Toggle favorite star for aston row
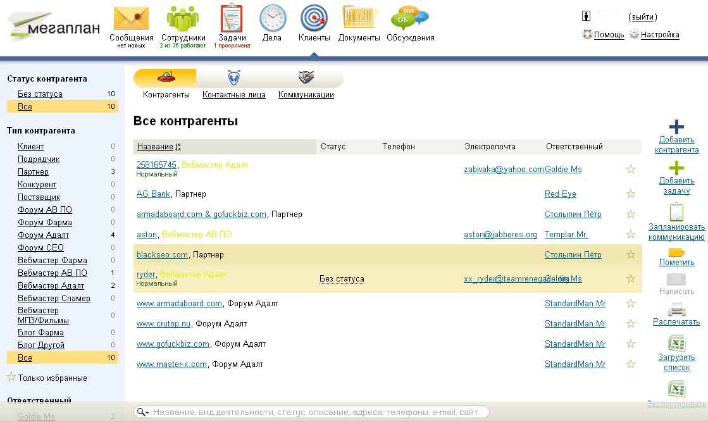 (x=631, y=234)
